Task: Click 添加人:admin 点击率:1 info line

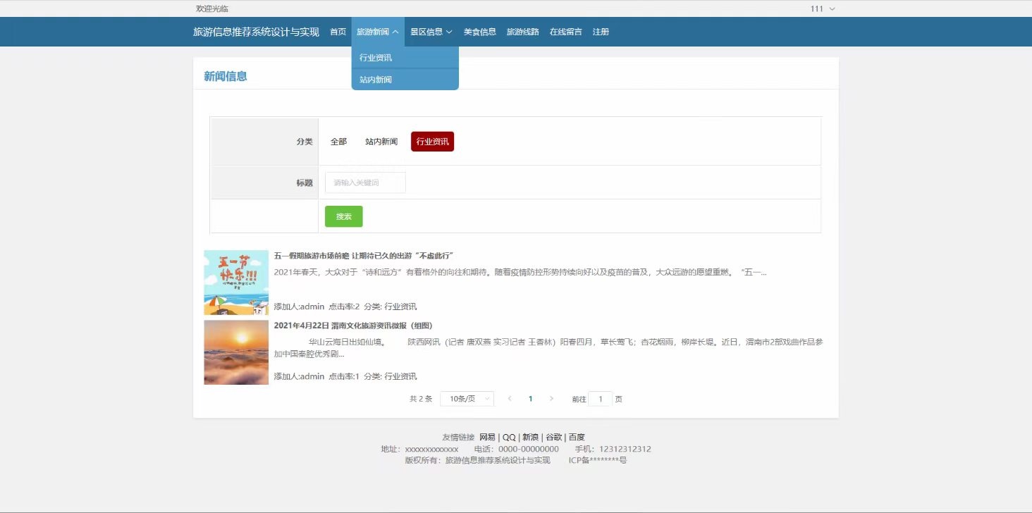Action: tap(345, 376)
